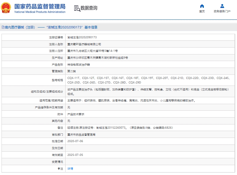
Task: Click 国家药品监督管理局 site title
Action: [x=40, y=7]
